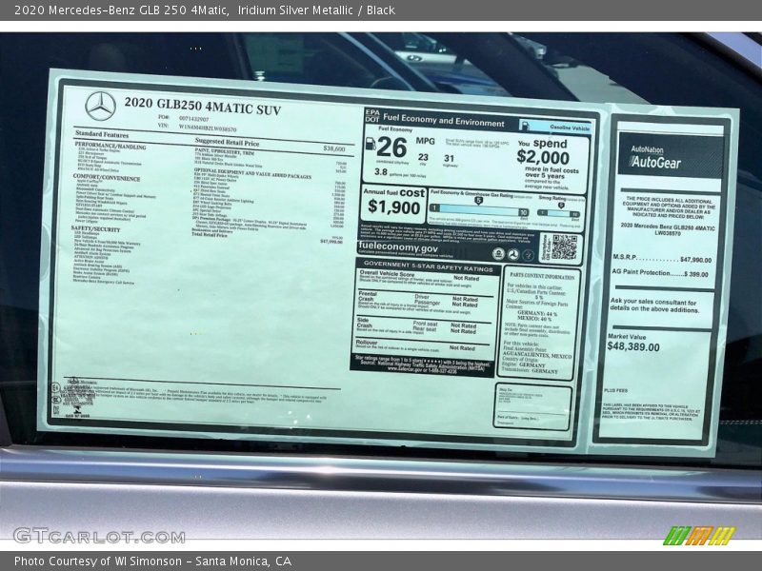Click the 'COMFORT/CONVENIENCE' section heading

click(107, 177)
